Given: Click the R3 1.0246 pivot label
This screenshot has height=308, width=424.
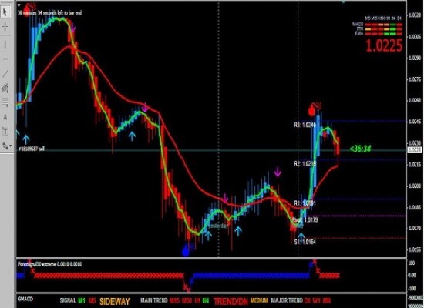Looking at the screenshot, I should [305, 125].
